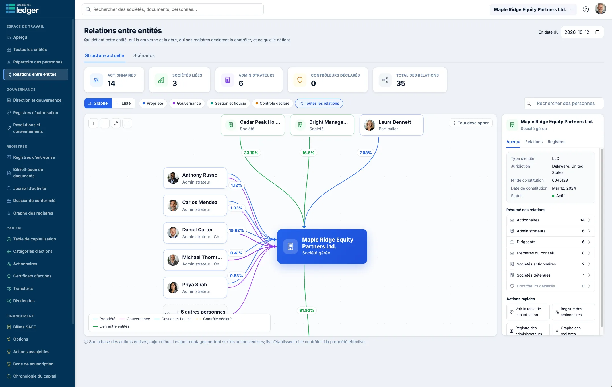This screenshot has width=612, height=387.
Task: Toggle the Gestion et fiducie filter
Action: pos(228,103)
